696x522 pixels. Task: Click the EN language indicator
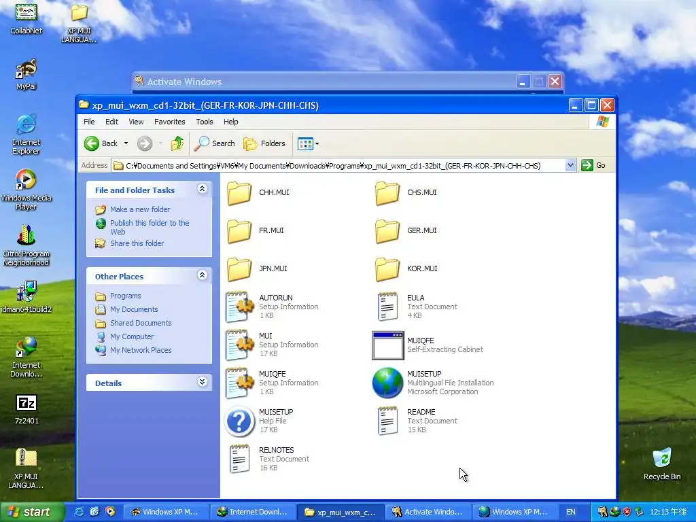571,512
